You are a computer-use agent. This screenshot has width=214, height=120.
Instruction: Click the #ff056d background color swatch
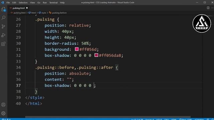coord(77,49)
